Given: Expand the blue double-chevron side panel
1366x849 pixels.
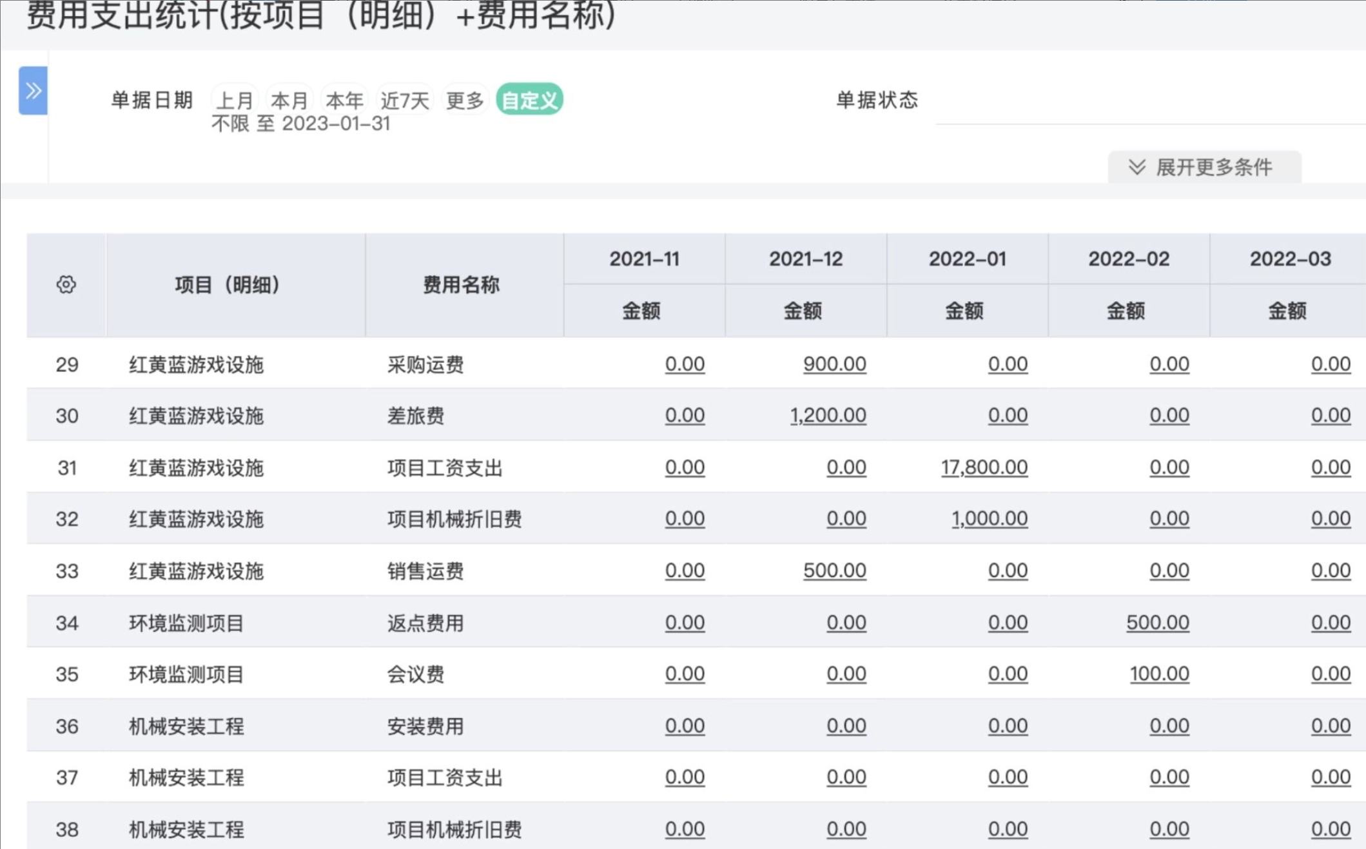Looking at the screenshot, I should pos(33,91).
